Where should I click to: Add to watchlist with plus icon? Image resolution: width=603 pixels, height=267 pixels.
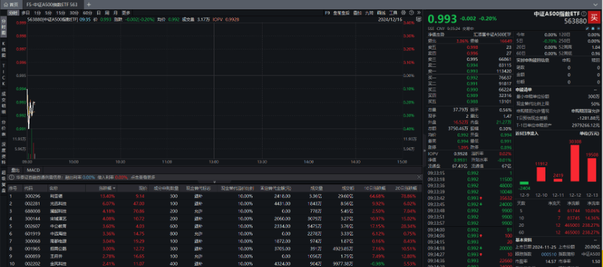tap(598, 28)
